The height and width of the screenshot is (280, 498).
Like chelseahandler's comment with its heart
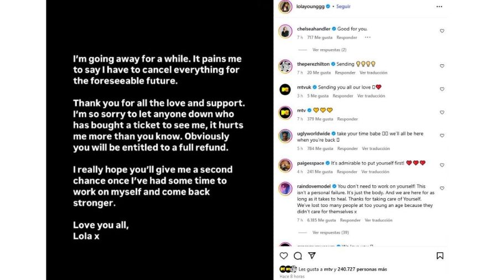tap(442, 31)
